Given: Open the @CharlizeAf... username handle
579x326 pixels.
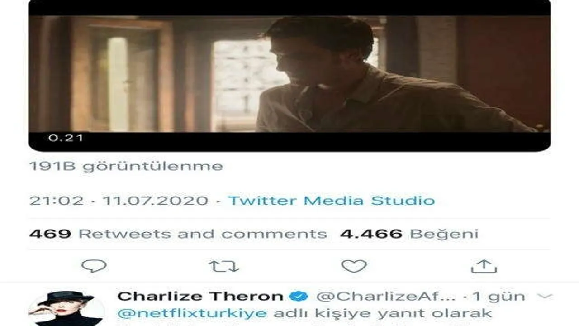Looking at the screenshot, I should (x=386, y=297).
